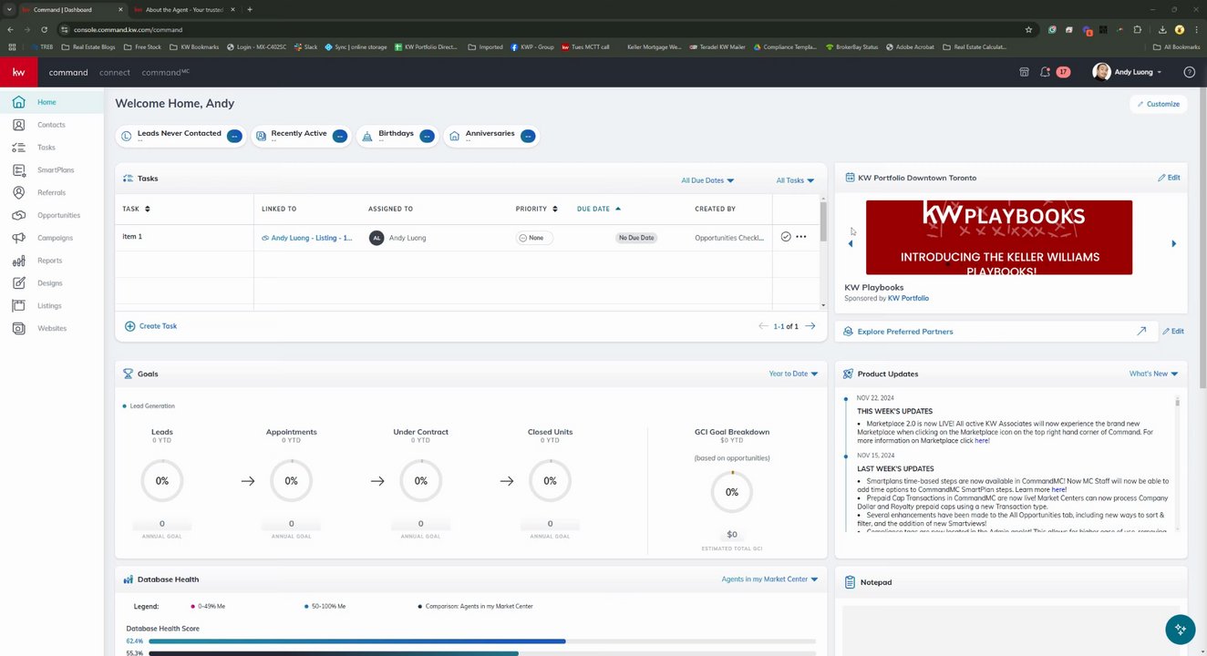This screenshot has width=1207, height=656.
Task: Change priority None for Item 1
Action: click(x=534, y=238)
